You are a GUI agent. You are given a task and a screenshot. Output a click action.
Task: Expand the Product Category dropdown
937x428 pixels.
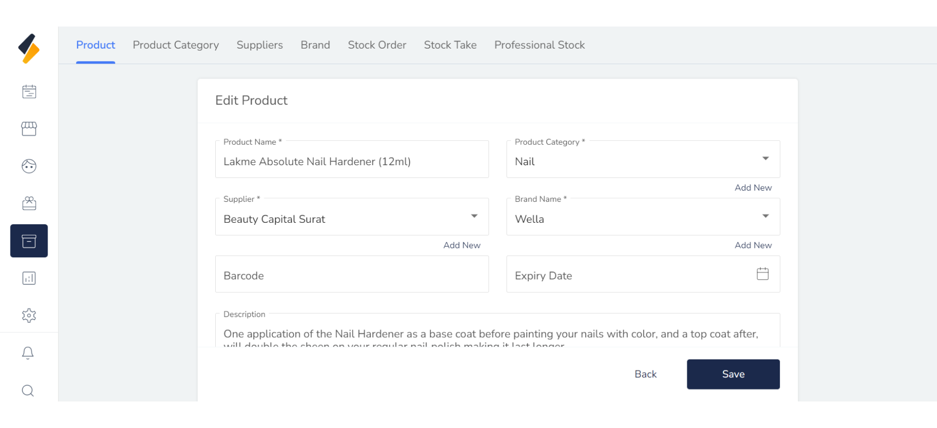(x=765, y=159)
